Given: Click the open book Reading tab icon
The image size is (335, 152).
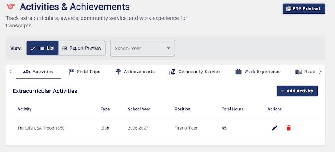Looking at the screenshot, I should point(299,72).
